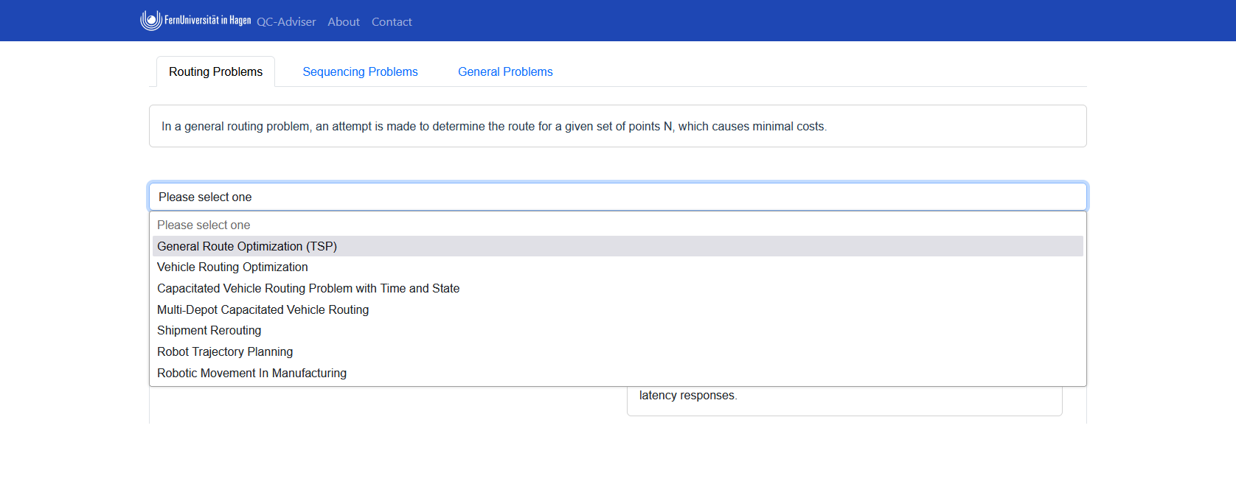This screenshot has width=1236, height=487.
Task: Open the QC-Adviser home link
Action: click(286, 22)
